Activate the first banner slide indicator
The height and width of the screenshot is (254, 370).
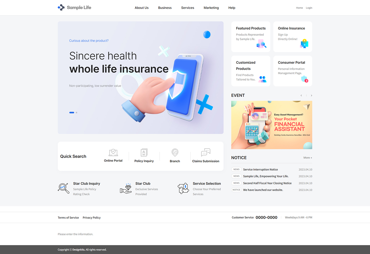(72, 113)
